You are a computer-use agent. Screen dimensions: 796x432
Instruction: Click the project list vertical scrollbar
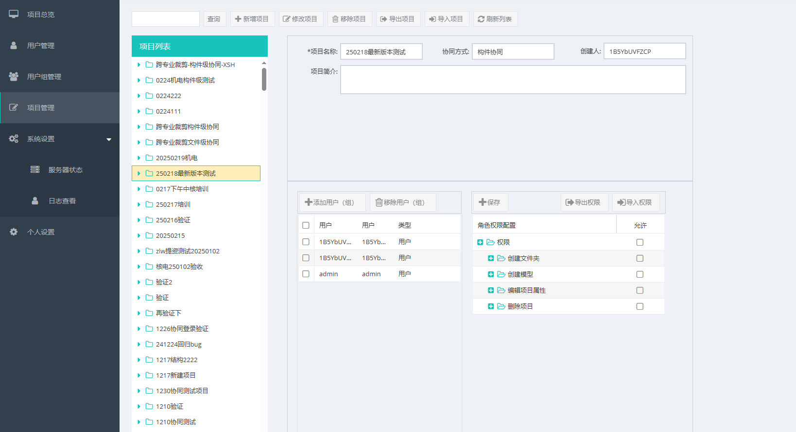tap(264, 79)
